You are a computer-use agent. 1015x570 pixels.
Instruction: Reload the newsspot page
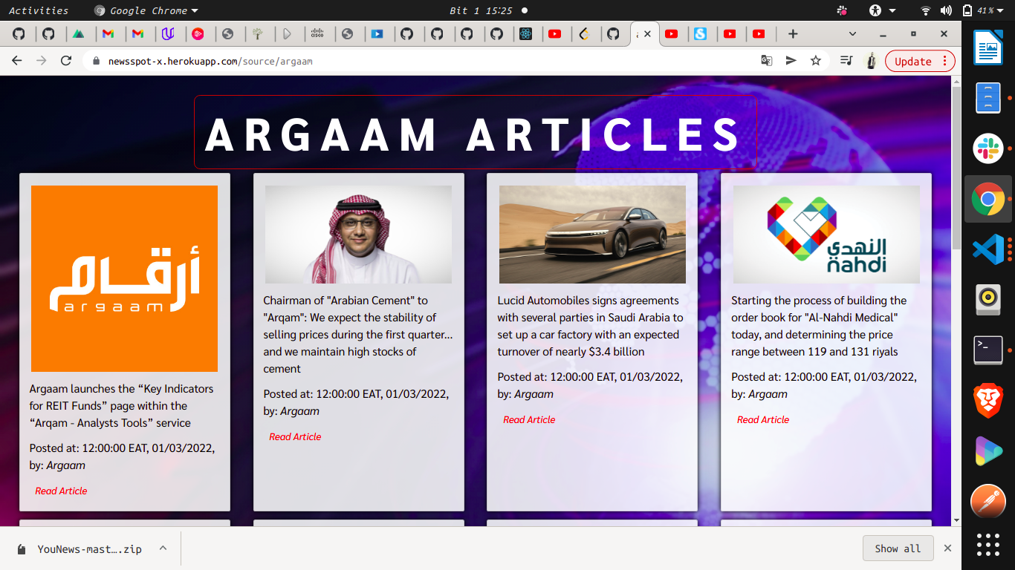tap(66, 61)
